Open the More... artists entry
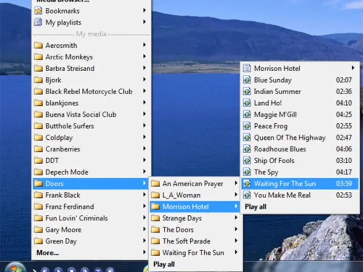The height and width of the screenshot is (272, 363). [90, 253]
